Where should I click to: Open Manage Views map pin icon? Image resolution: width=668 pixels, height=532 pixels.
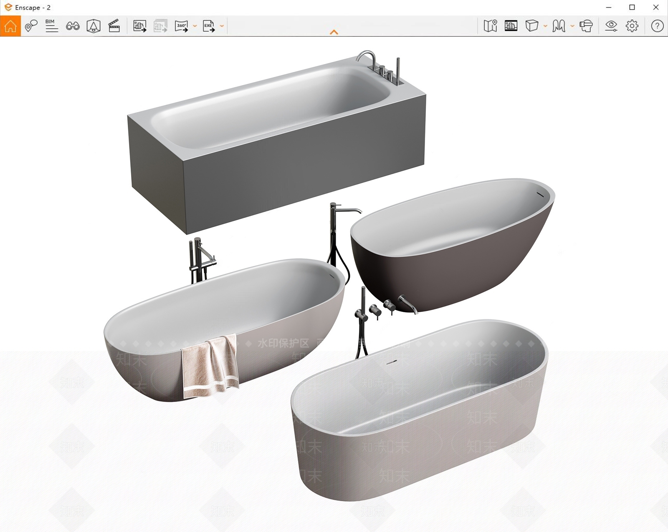click(x=31, y=26)
